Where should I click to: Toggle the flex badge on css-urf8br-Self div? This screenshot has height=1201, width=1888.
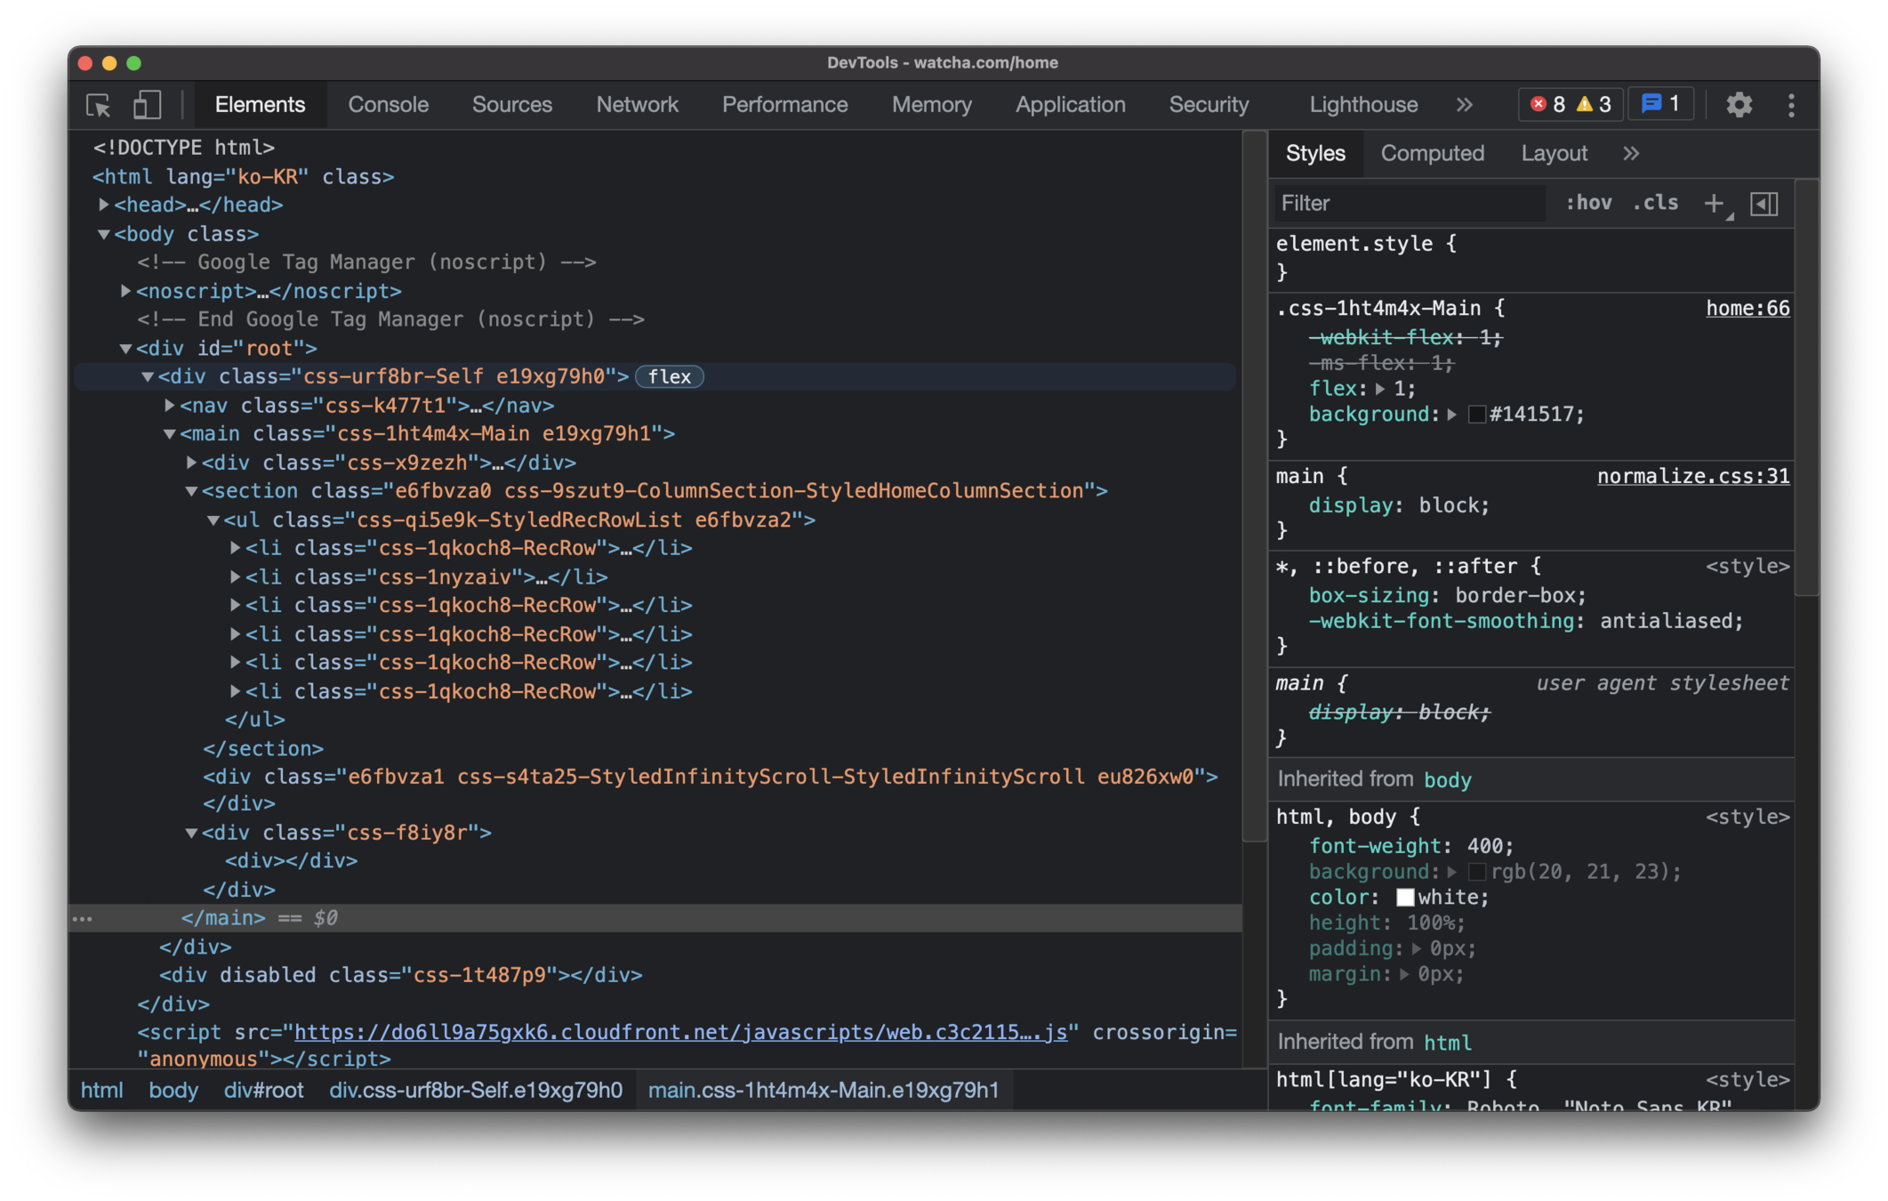pyautogui.click(x=670, y=377)
